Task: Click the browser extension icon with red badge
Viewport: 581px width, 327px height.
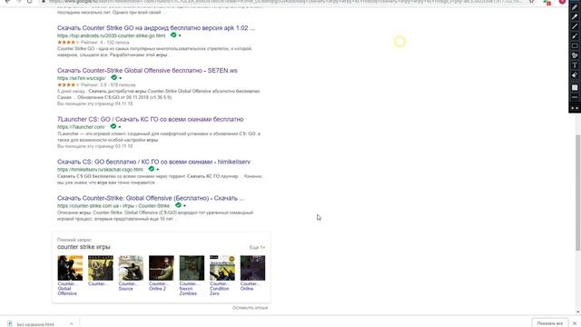Action: tap(547, 2)
